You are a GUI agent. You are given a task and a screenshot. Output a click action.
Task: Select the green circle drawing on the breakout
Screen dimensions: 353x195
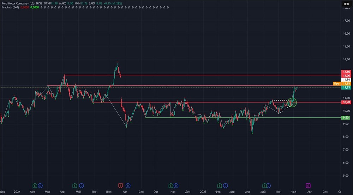pyautogui.click(x=292, y=103)
